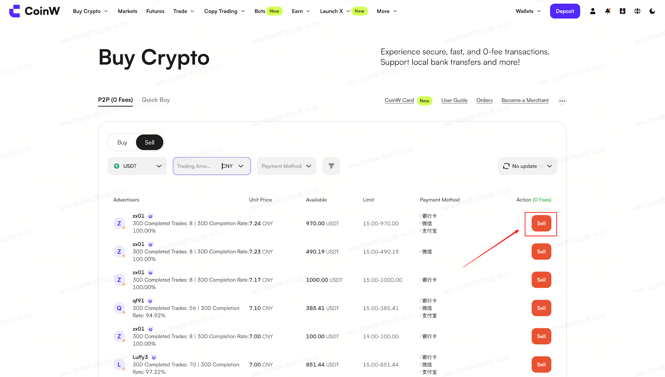Open the user profile icon
This screenshot has width=665, height=377.
click(593, 11)
